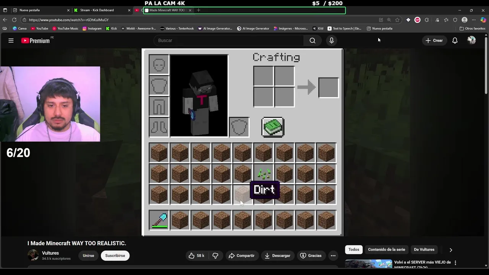Open options menu for the recommended video
Viewport: 489px width, 275px height.
tap(455, 263)
